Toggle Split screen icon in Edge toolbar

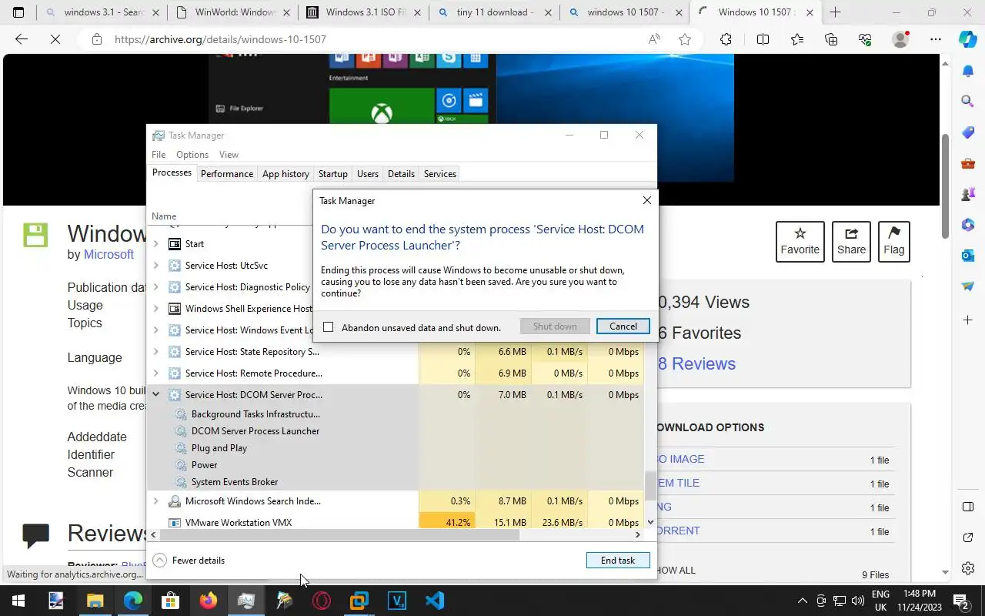pos(763,39)
